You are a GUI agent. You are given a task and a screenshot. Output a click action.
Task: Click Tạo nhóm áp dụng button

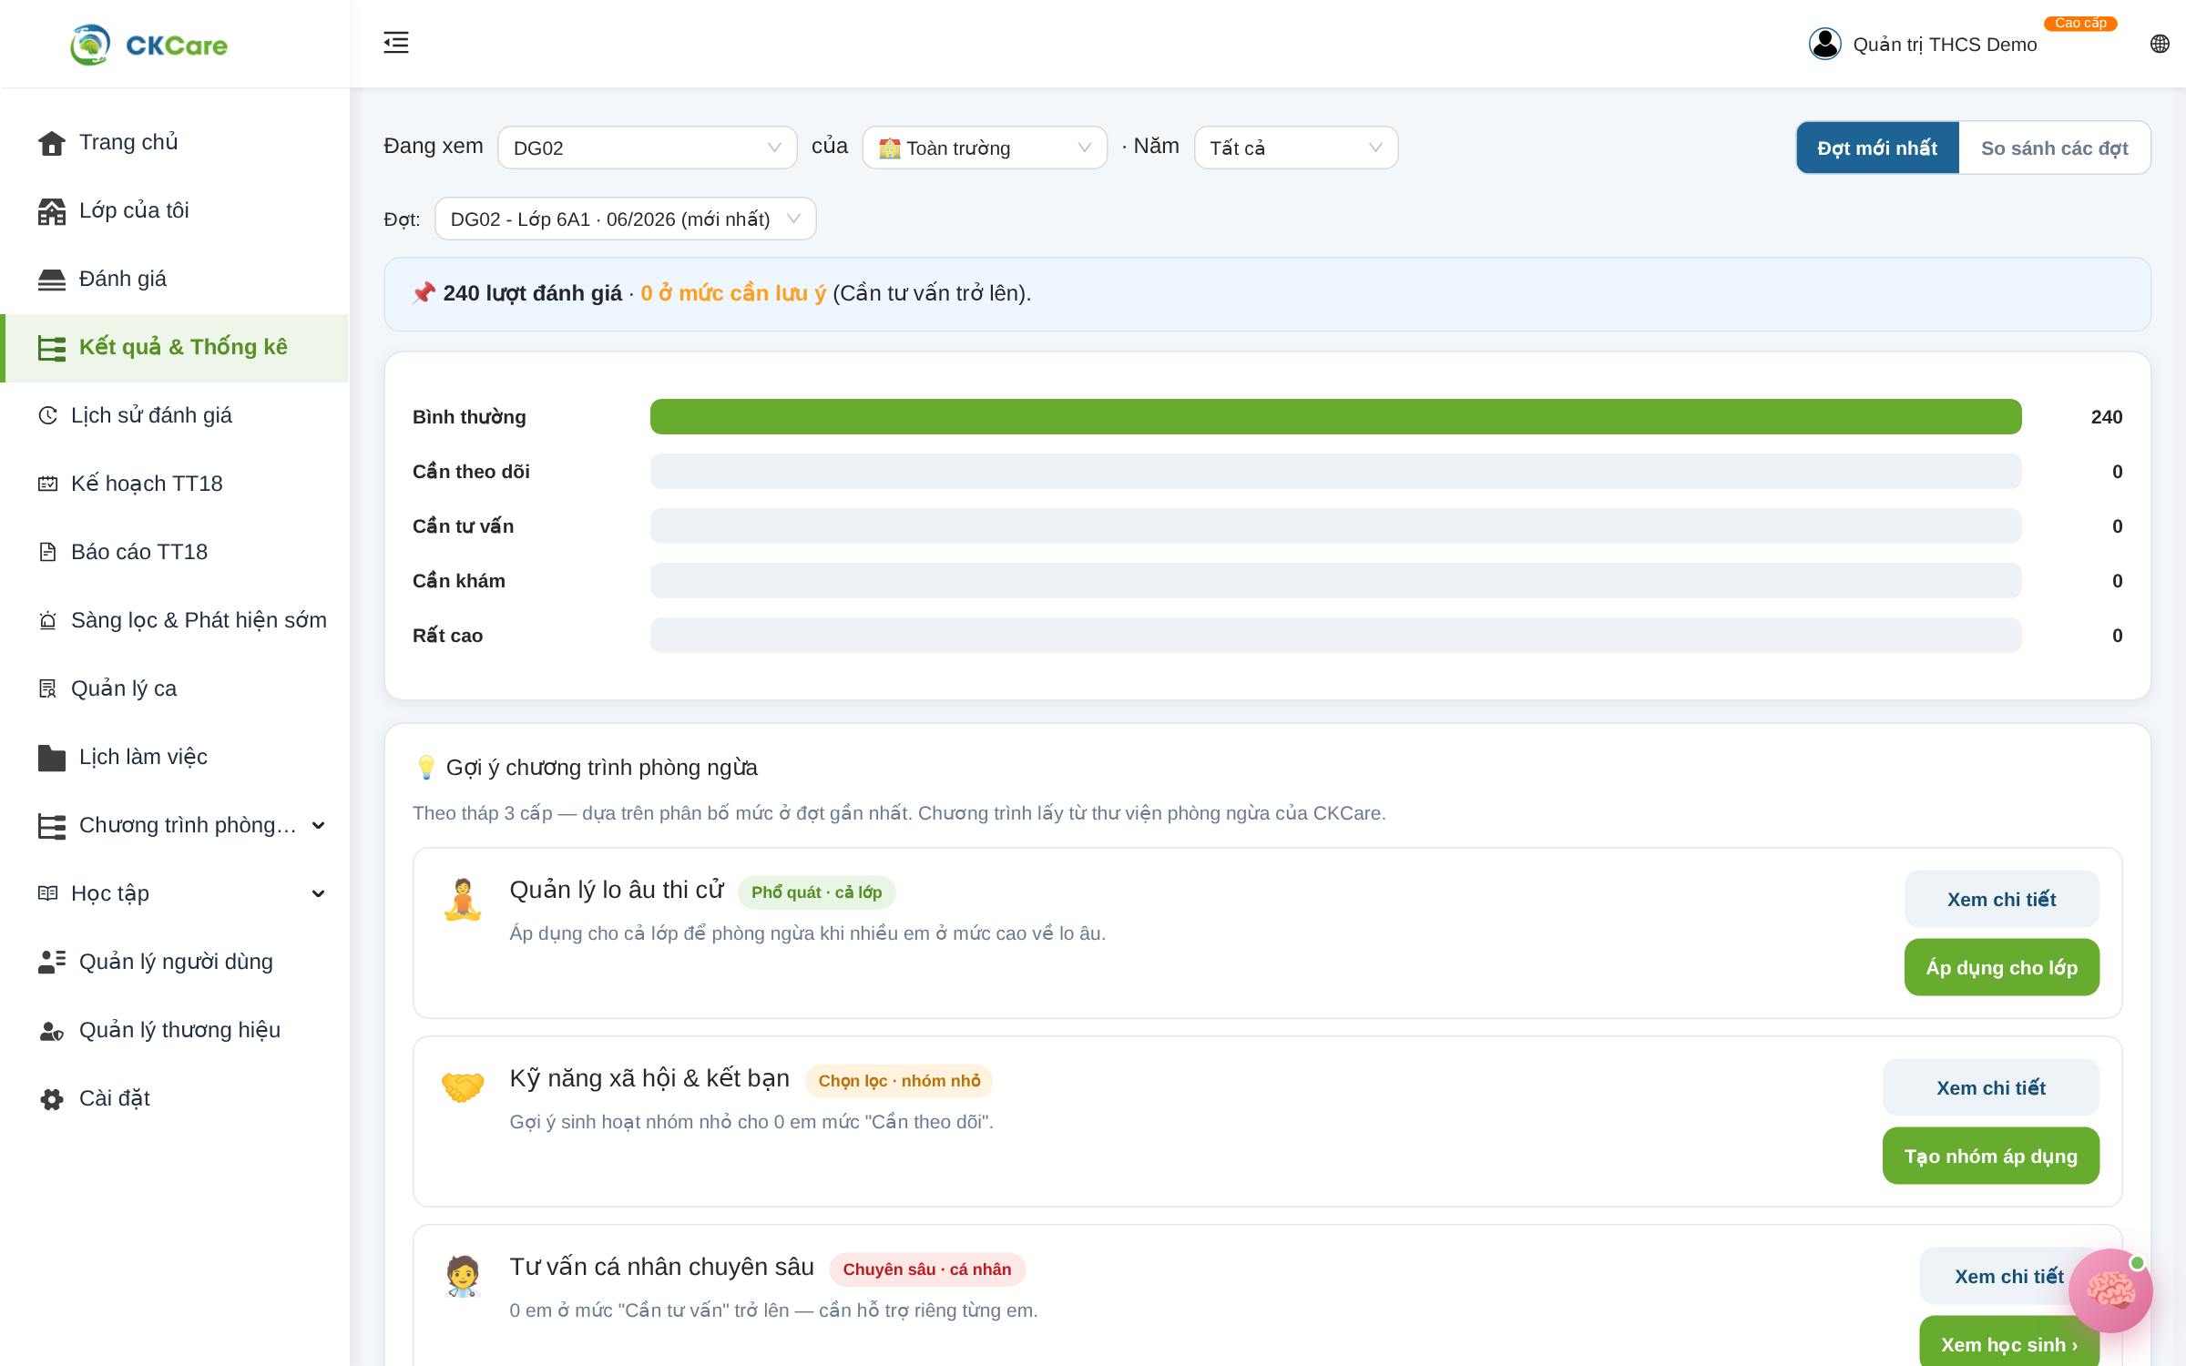point(1990,1156)
